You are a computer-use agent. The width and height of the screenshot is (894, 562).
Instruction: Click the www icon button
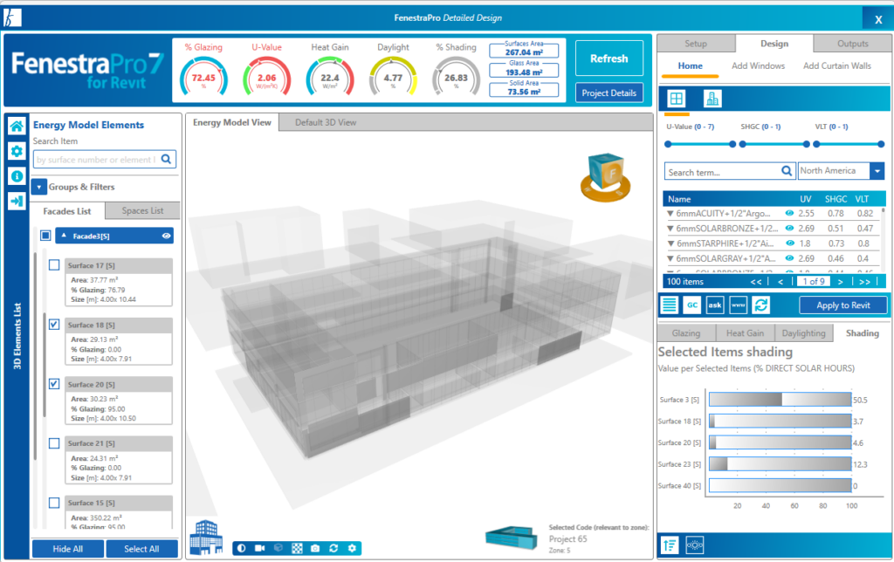[x=738, y=305]
